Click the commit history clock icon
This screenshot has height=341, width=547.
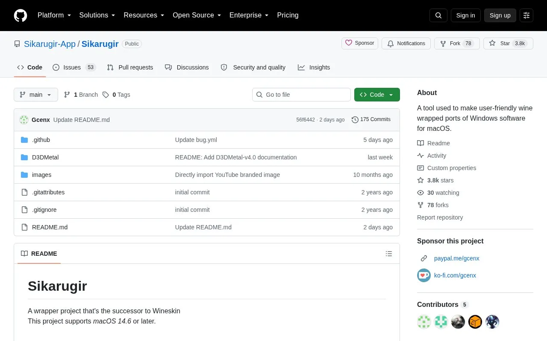click(x=355, y=120)
